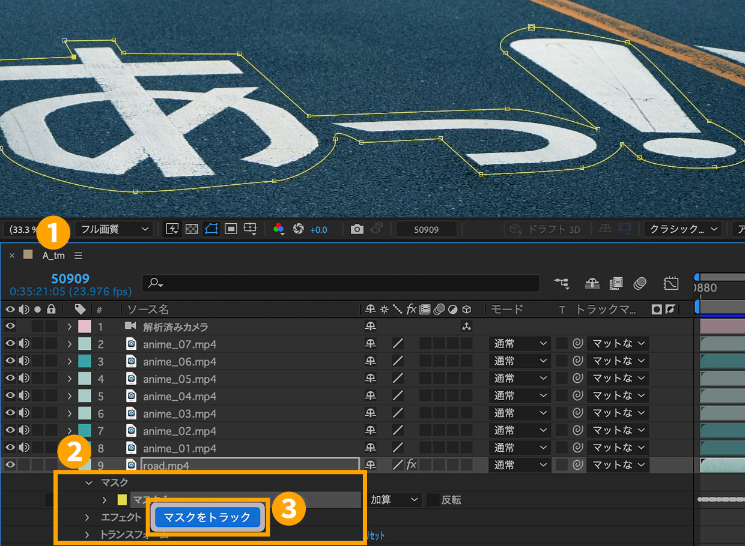Open the show channel color icon

click(278, 229)
